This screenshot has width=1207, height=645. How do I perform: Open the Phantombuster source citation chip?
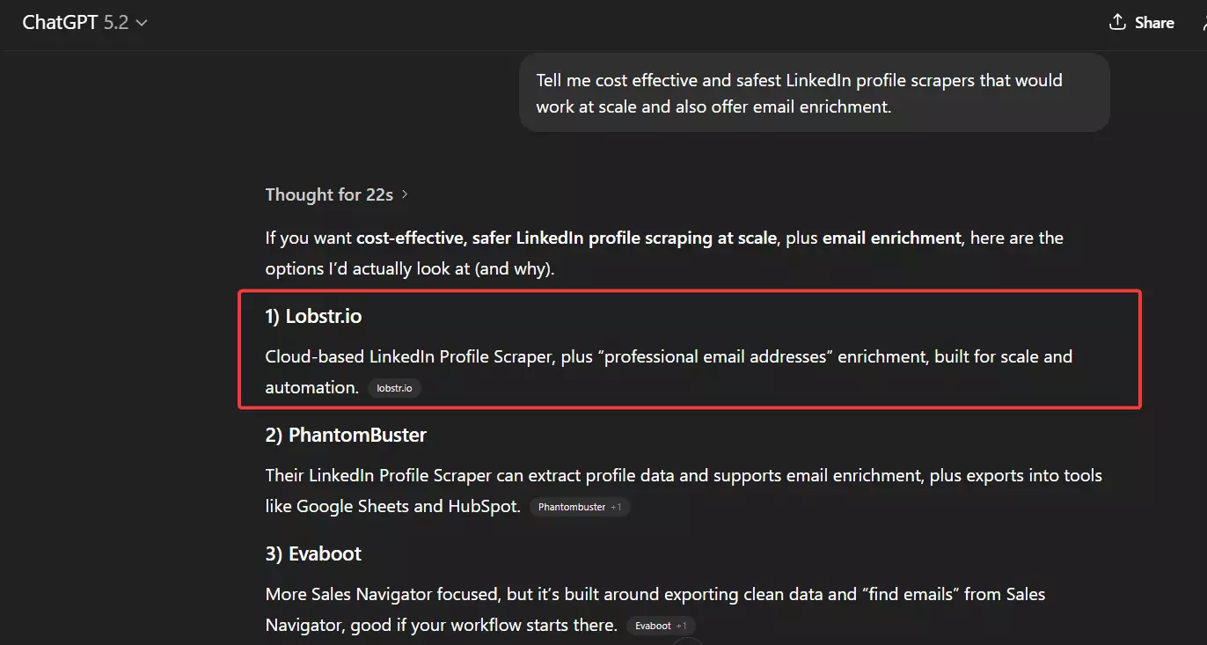(570, 506)
